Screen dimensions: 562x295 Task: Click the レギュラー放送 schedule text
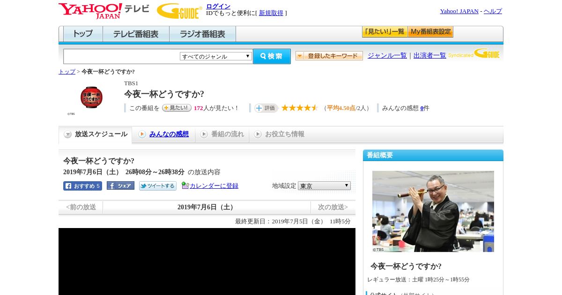pyautogui.click(x=418, y=280)
